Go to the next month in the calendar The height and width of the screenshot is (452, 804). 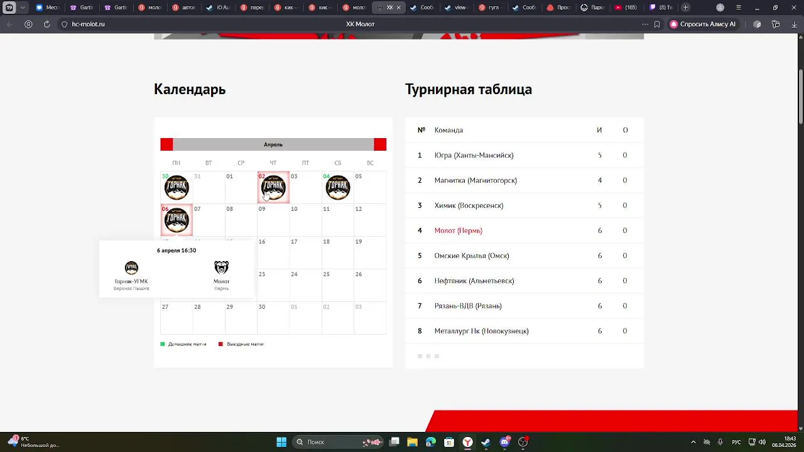[380, 144]
